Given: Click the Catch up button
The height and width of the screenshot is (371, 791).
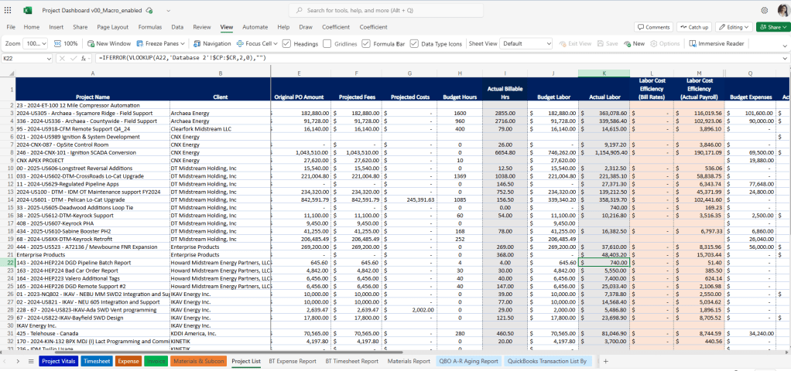Looking at the screenshot, I should pyautogui.click(x=694, y=27).
